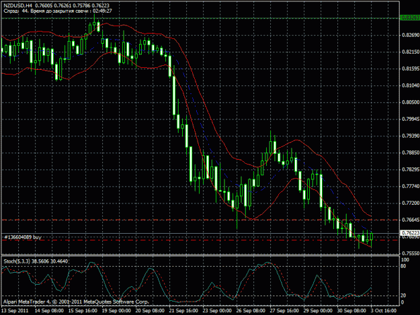This screenshot has height=315, width=420.
Task: Click the Stoch(5,3,3) indicator label
Action: coord(36,261)
